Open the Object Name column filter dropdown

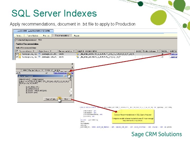(51, 51)
